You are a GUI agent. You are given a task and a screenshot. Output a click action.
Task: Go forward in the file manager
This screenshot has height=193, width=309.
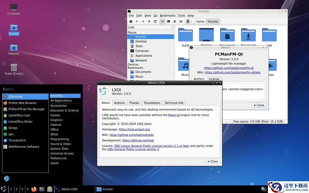tap(143, 22)
